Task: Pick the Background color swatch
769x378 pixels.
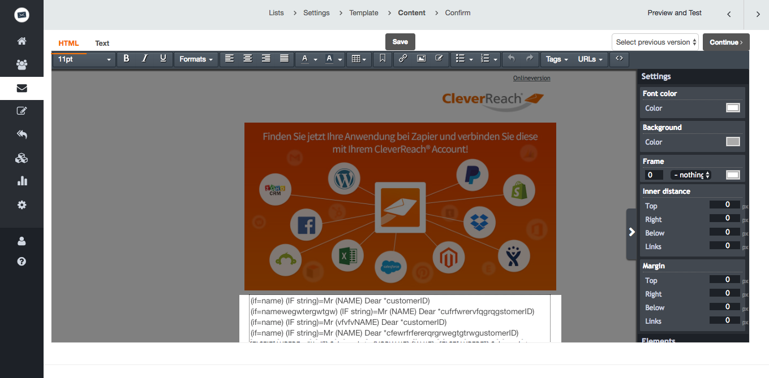Action: (x=733, y=142)
